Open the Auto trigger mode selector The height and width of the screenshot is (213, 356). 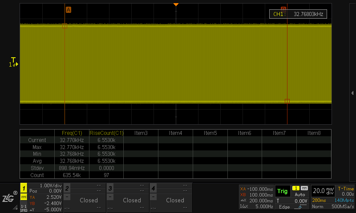pyautogui.click(x=300, y=195)
